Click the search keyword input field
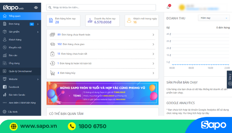Viewport: 232px width, 133px height. (101, 8)
